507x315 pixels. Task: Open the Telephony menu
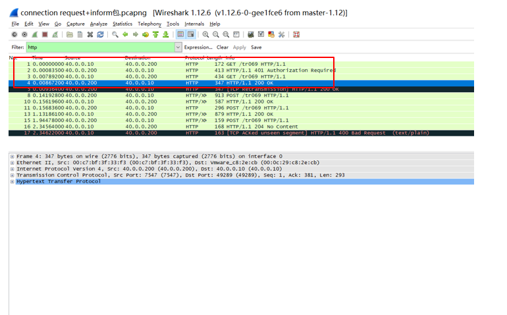(x=149, y=24)
